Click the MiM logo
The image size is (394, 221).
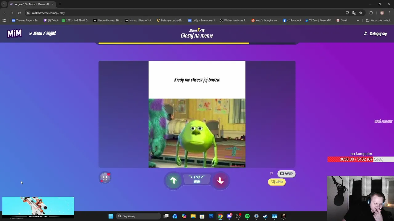(x=14, y=33)
